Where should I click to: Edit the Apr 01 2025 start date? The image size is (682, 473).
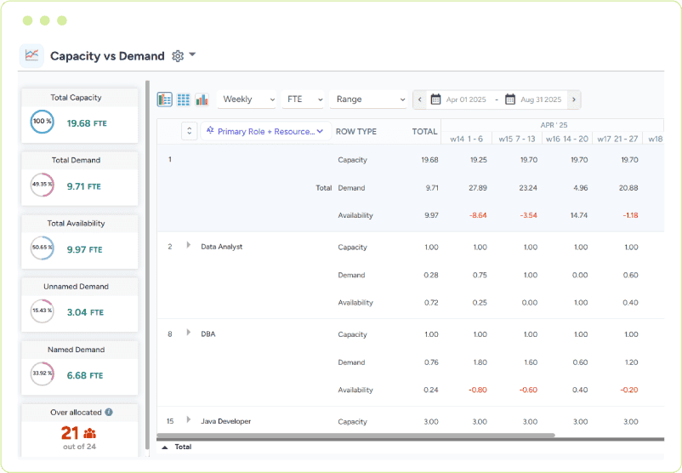(x=466, y=100)
